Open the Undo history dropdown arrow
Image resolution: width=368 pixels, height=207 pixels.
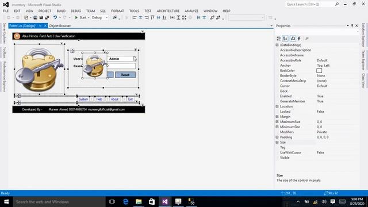click(x=60, y=18)
